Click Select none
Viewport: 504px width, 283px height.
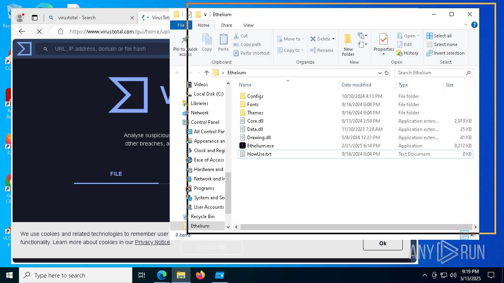point(442,44)
